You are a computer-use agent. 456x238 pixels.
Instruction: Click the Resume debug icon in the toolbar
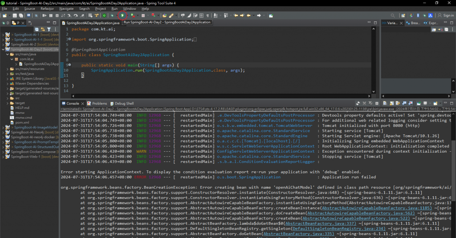45,16
